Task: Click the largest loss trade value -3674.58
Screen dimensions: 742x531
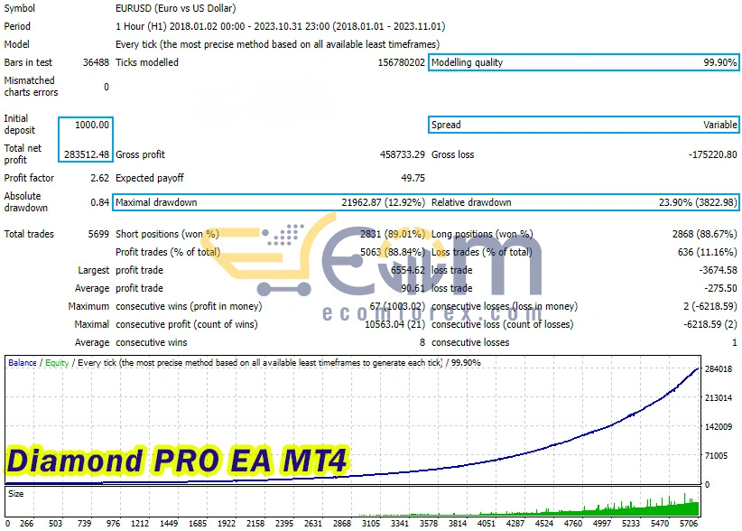Action: click(x=718, y=270)
